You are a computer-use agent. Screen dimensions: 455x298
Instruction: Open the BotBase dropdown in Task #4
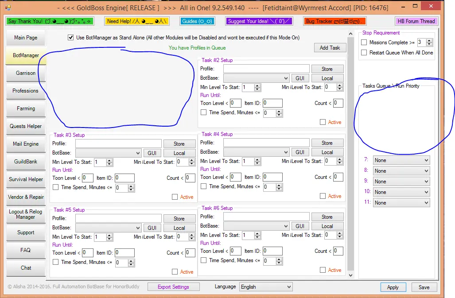[256, 152]
